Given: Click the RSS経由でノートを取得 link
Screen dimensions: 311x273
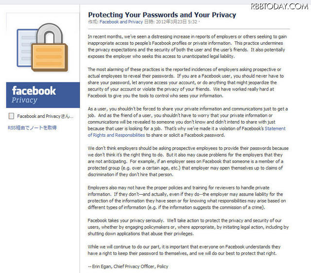Looking at the screenshot, I should [32, 128].
